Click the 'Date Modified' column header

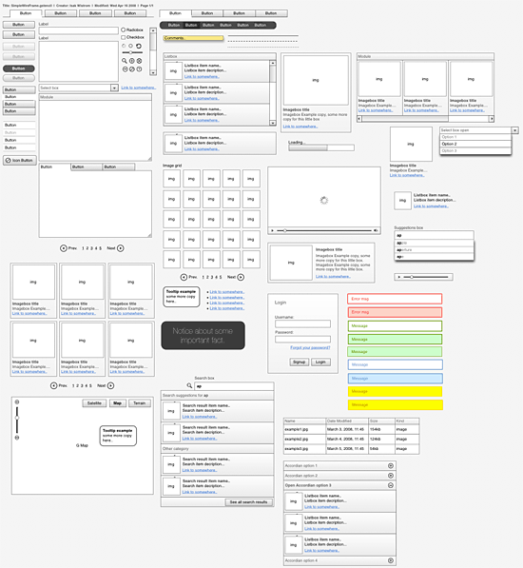[347, 421]
